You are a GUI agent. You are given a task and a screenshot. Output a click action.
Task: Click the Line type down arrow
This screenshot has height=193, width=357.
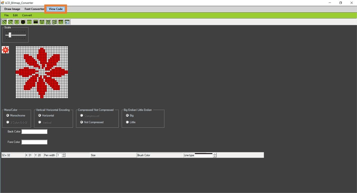[215, 156]
